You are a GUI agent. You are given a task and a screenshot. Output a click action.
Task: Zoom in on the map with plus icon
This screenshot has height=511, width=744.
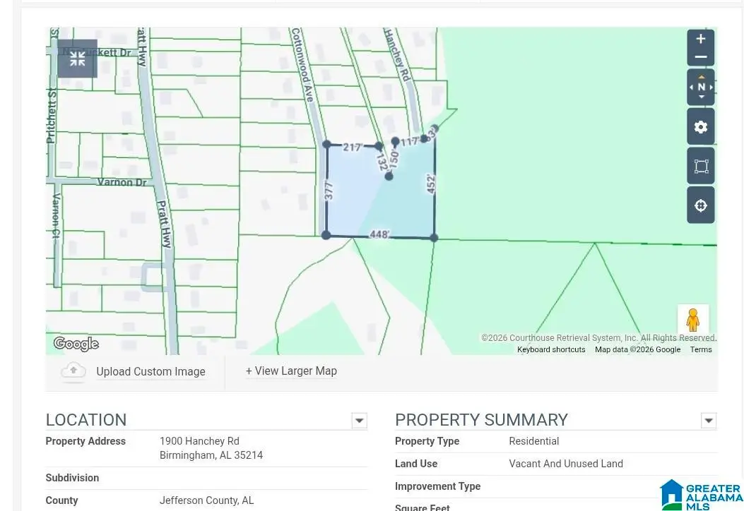[700, 39]
